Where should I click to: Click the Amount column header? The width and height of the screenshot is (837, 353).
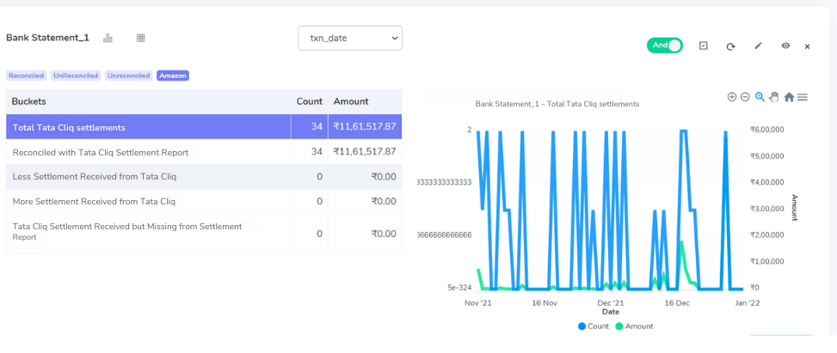tap(351, 101)
